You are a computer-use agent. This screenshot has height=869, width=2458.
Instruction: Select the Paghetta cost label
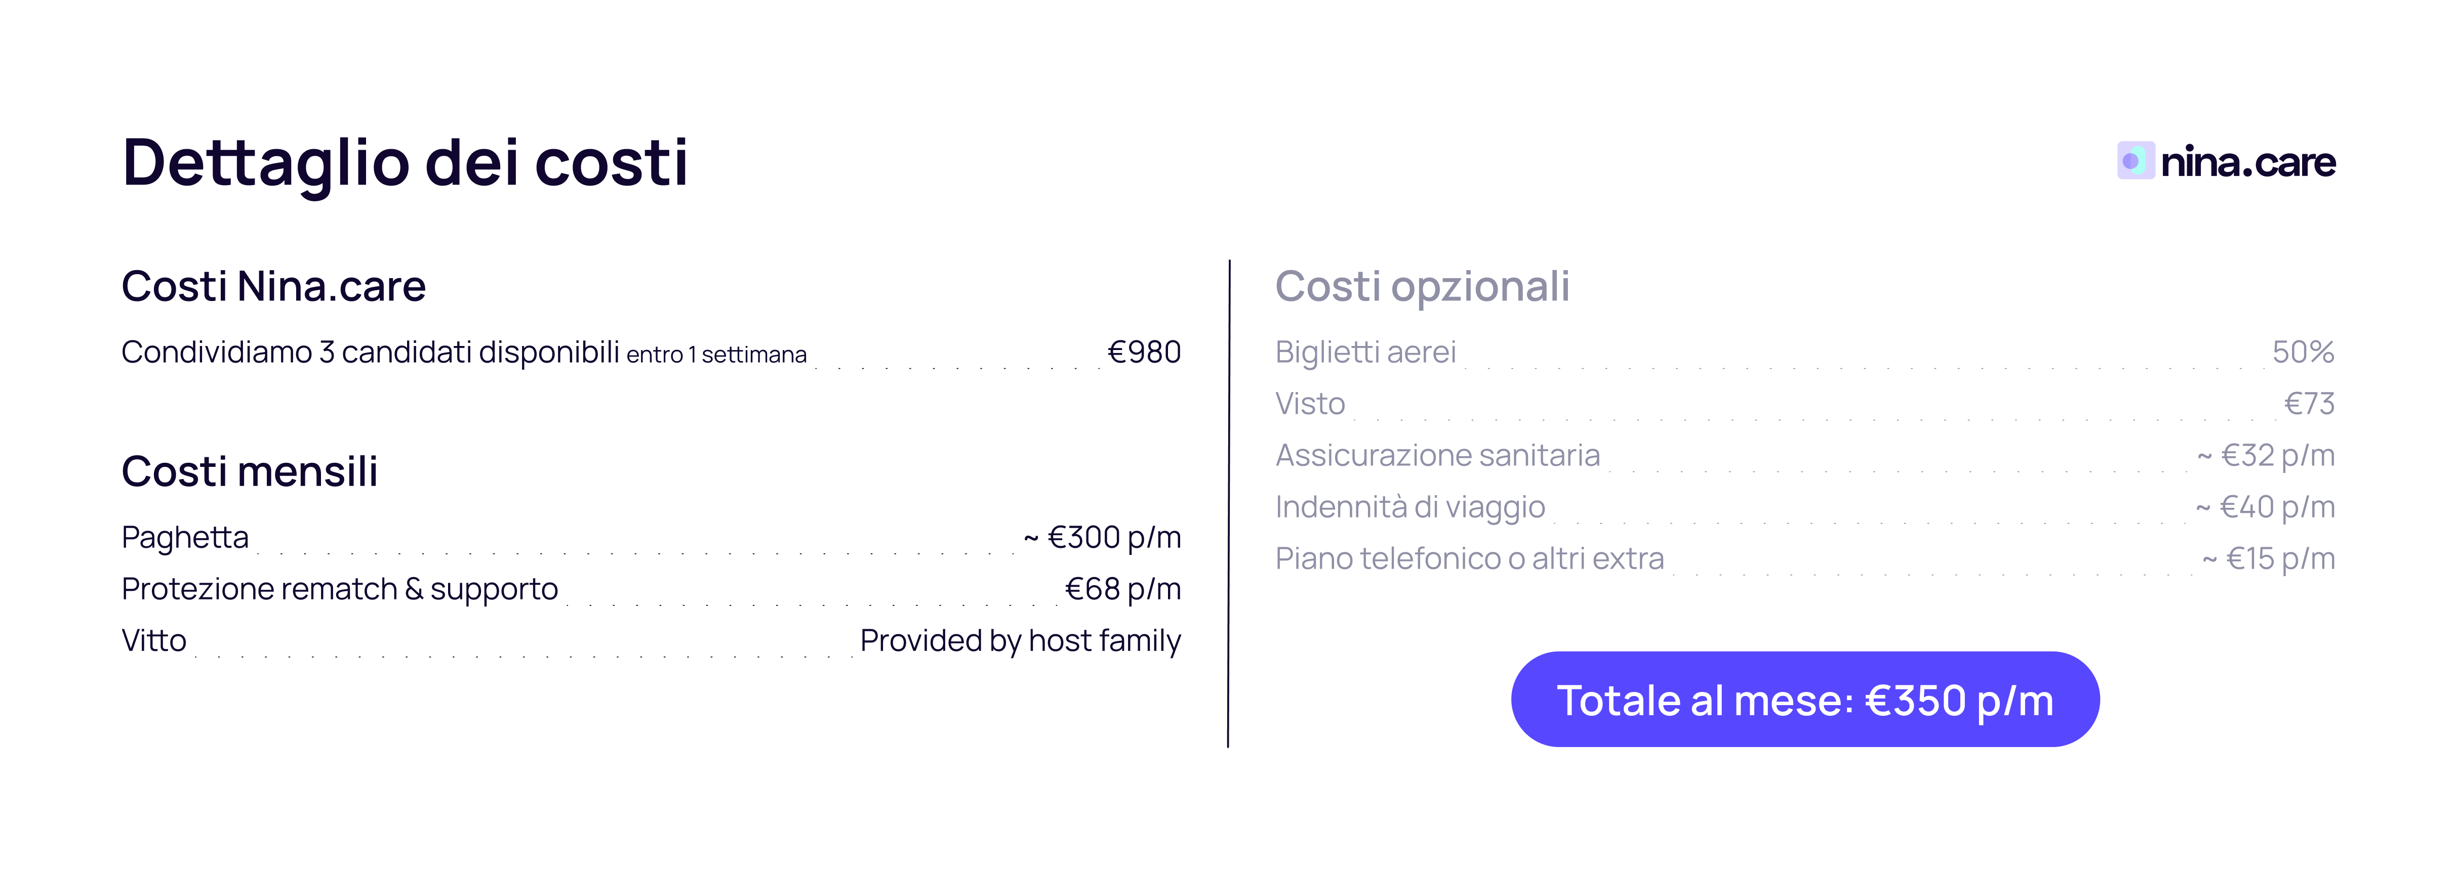tap(184, 537)
